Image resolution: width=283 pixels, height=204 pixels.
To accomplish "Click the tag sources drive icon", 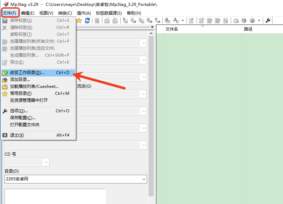I will coord(236,21).
